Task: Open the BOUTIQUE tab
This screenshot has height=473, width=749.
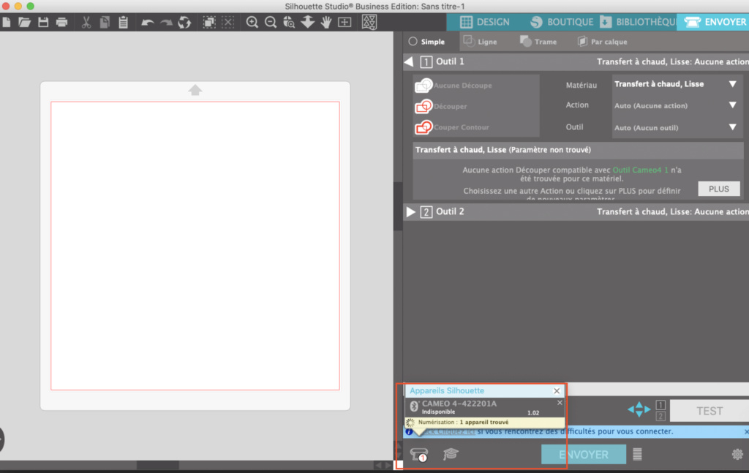Action: click(562, 22)
